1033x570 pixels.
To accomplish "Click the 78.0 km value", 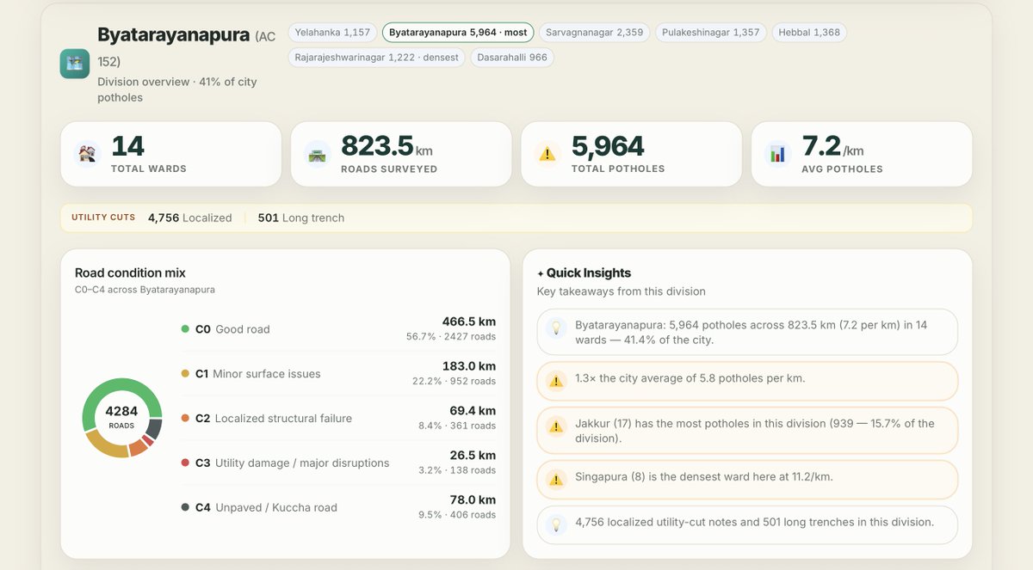I will [473, 500].
